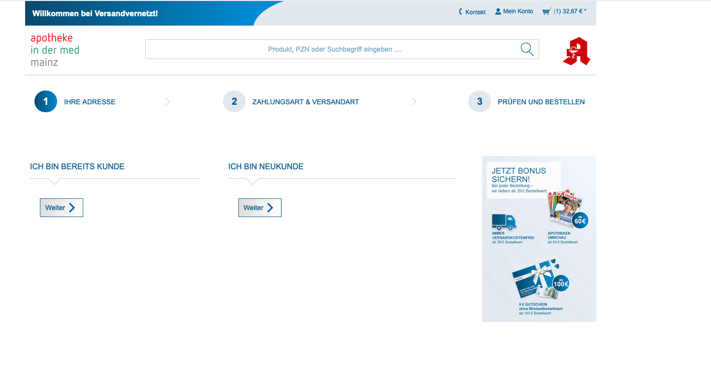Select step 1 circle Ihre Adresse
Viewport: 711px width, 376px height.
[46, 101]
